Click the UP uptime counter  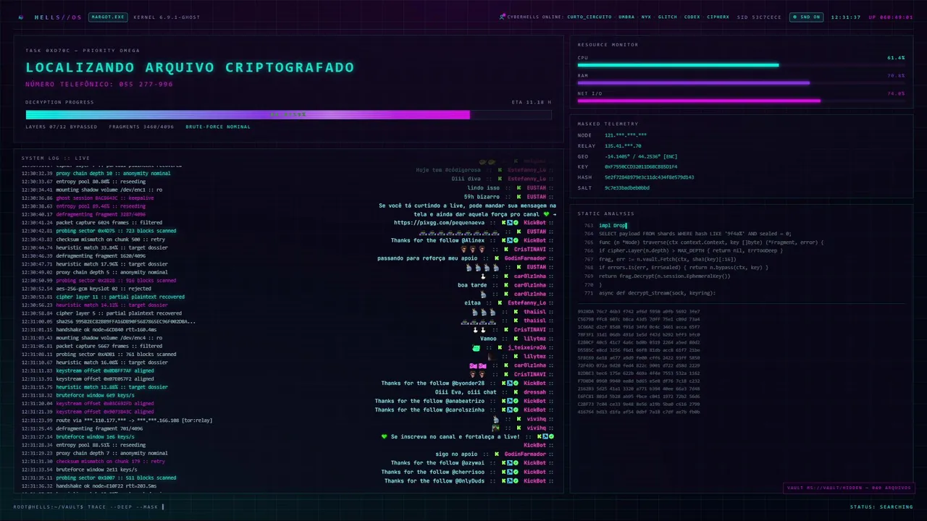point(891,17)
